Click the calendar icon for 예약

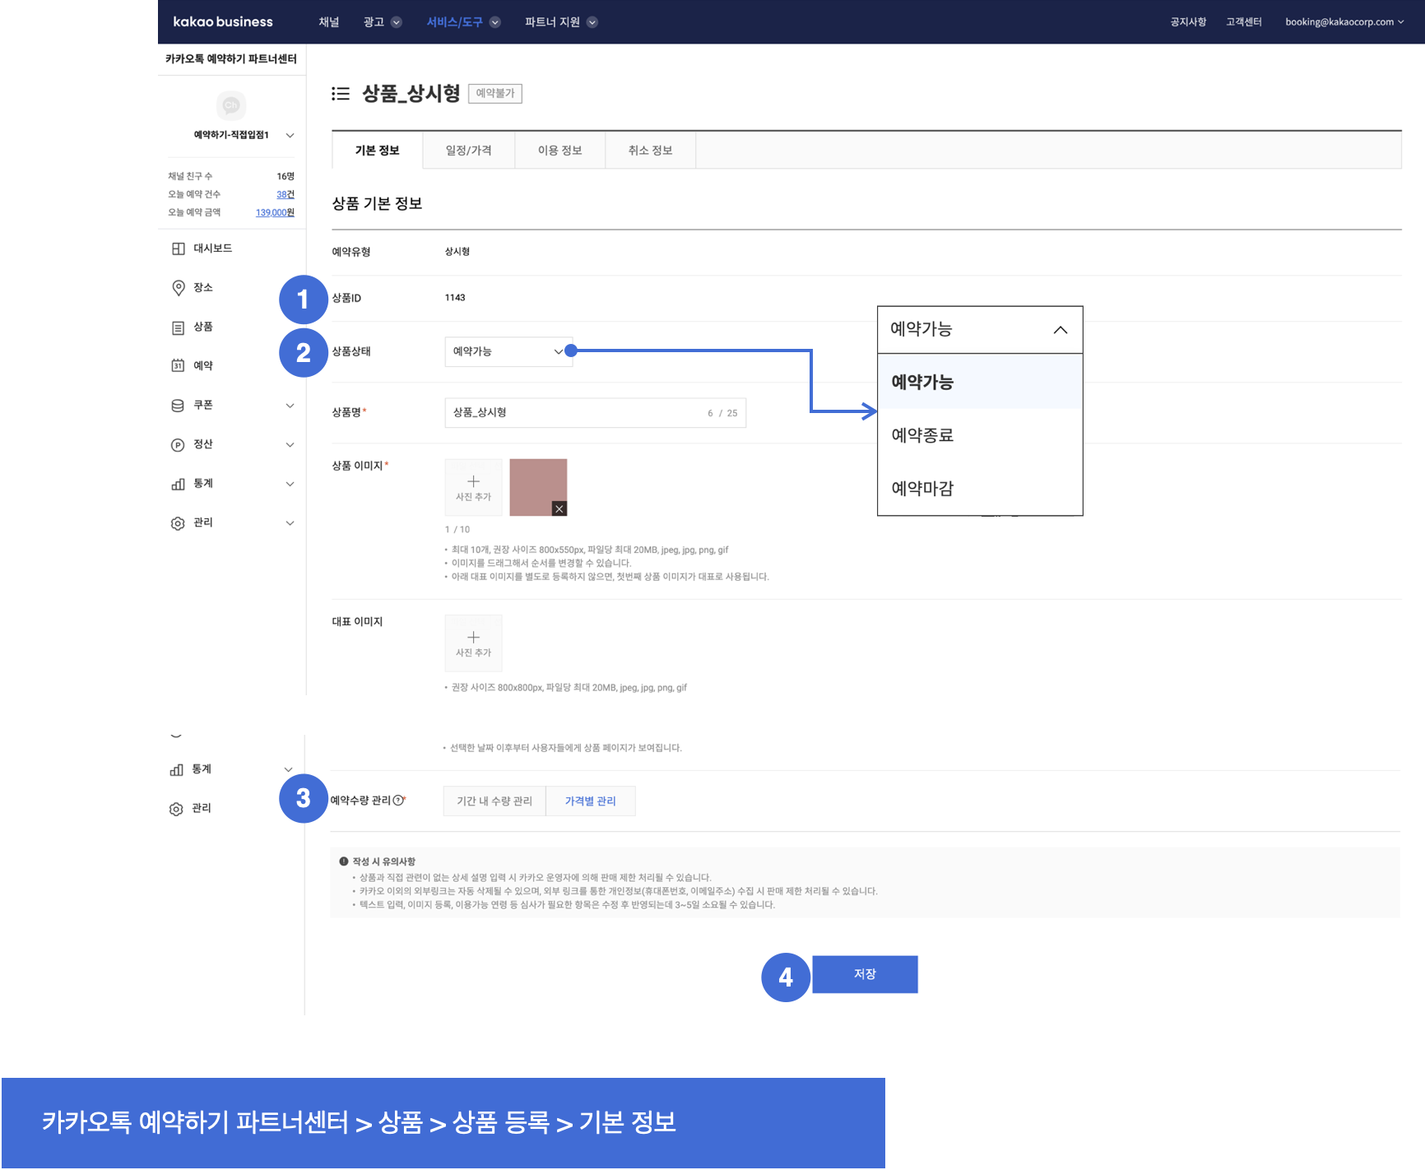point(178,366)
